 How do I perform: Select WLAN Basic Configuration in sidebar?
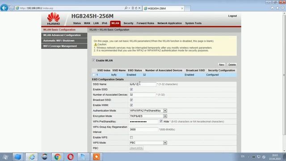64,30
